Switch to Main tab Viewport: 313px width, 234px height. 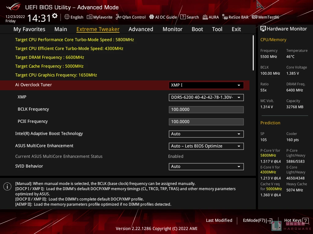coord(61,29)
